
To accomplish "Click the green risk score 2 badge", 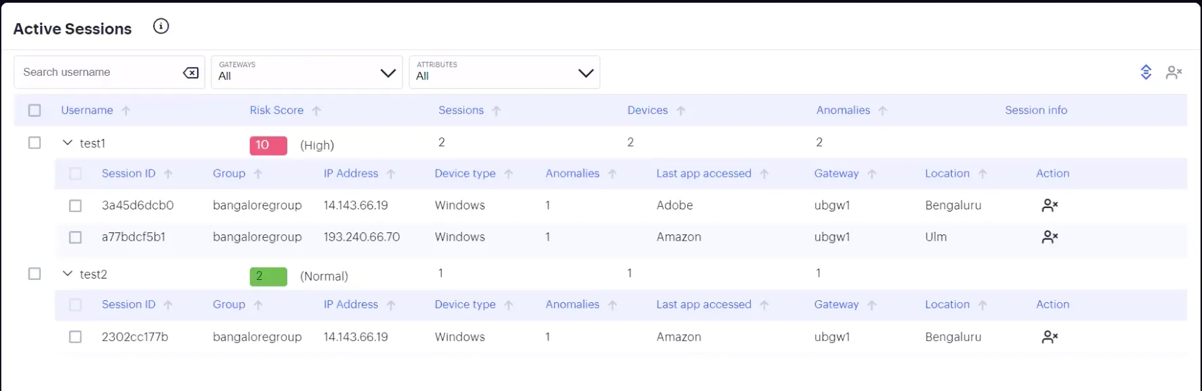I will click(x=268, y=276).
